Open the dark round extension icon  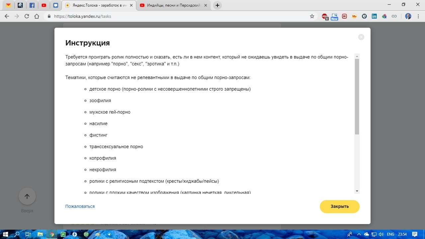[x=364, y=16]
